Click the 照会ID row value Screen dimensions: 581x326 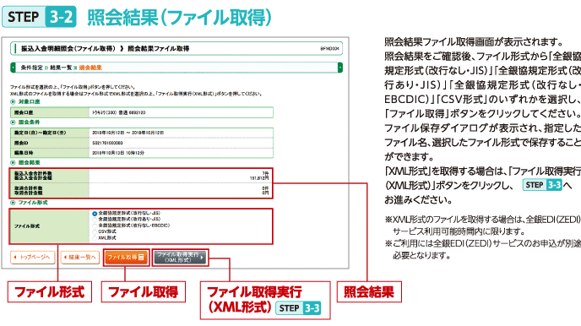(x=107, y=143)
